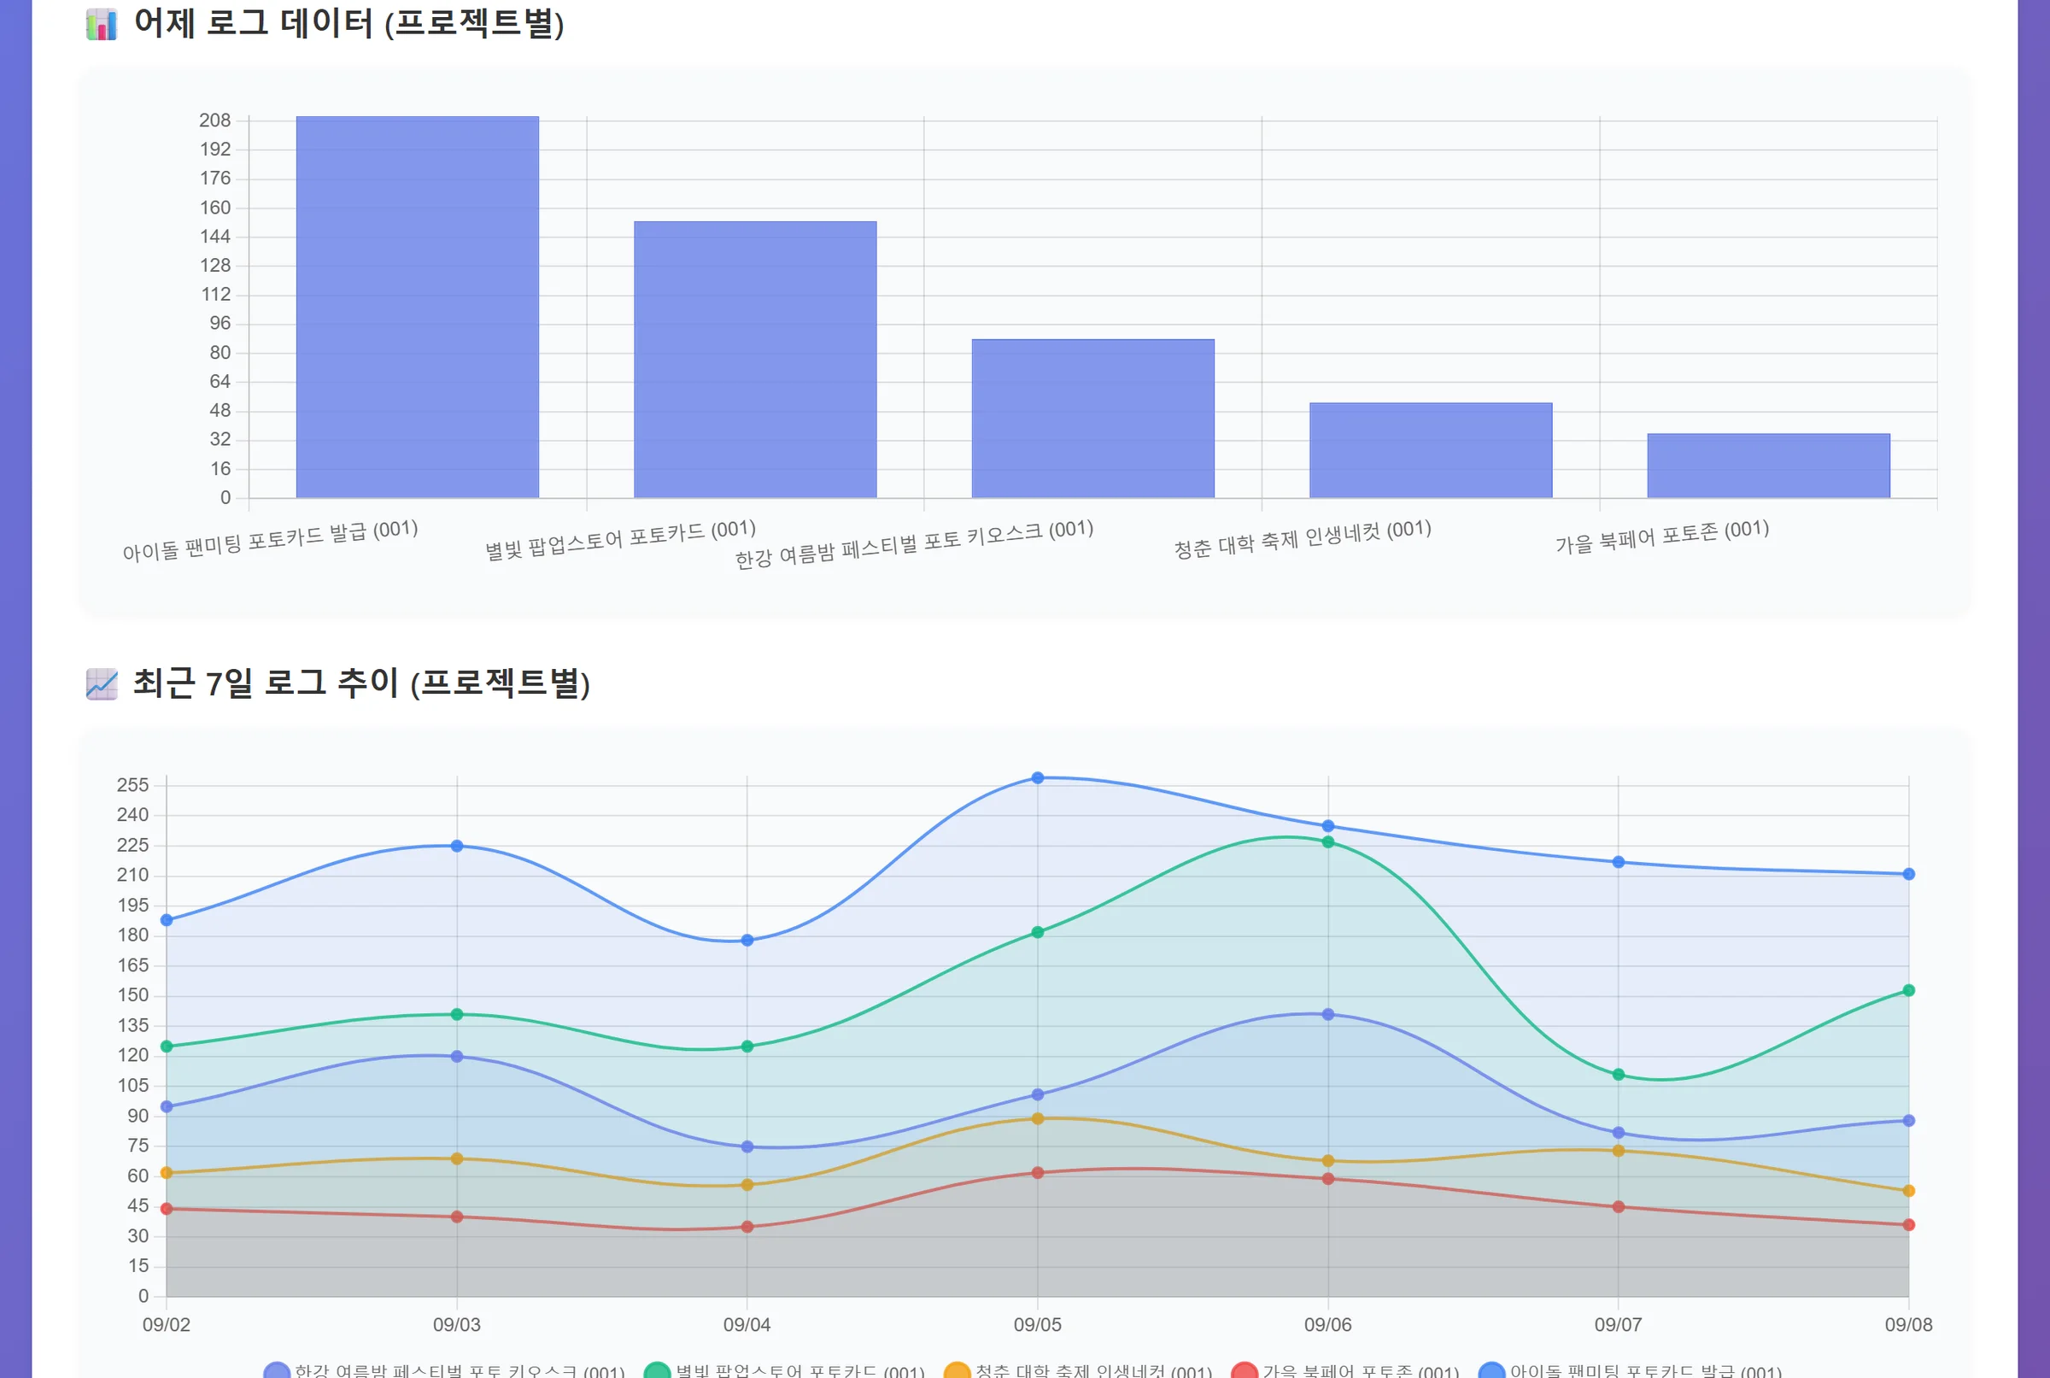Click green line's peak point at 09/06
The image size is (2050, 1378).
(x=1327, y=841)
